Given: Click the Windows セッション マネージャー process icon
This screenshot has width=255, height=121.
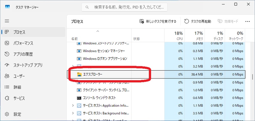Looking at the screenshot, I should [79, 51].
